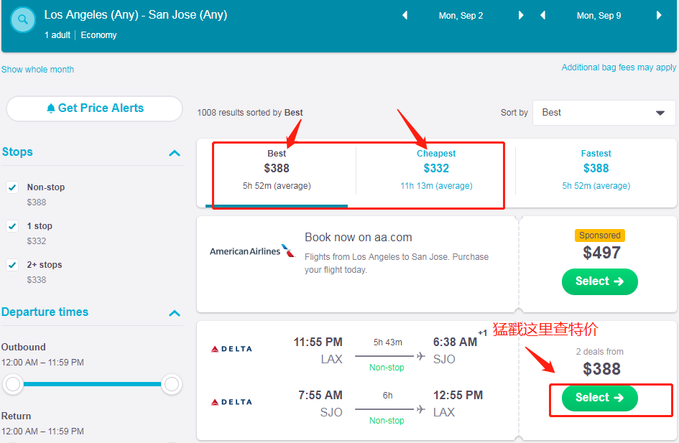
Task: Click the Stops section heading
Action: pos(17,151)
